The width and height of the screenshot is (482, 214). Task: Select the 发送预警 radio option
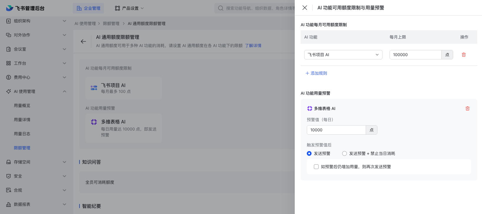pyautogui.click(x=309, y=153)
